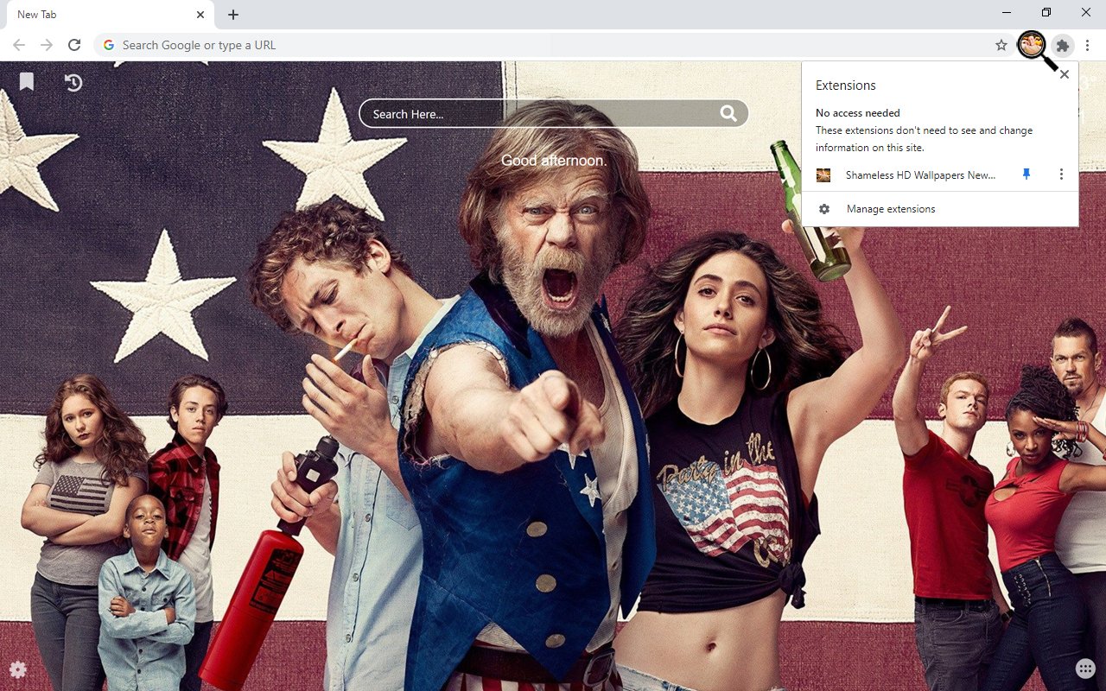
Task: Minimize the Chrome window
Action: click(x=1007, y=13)
